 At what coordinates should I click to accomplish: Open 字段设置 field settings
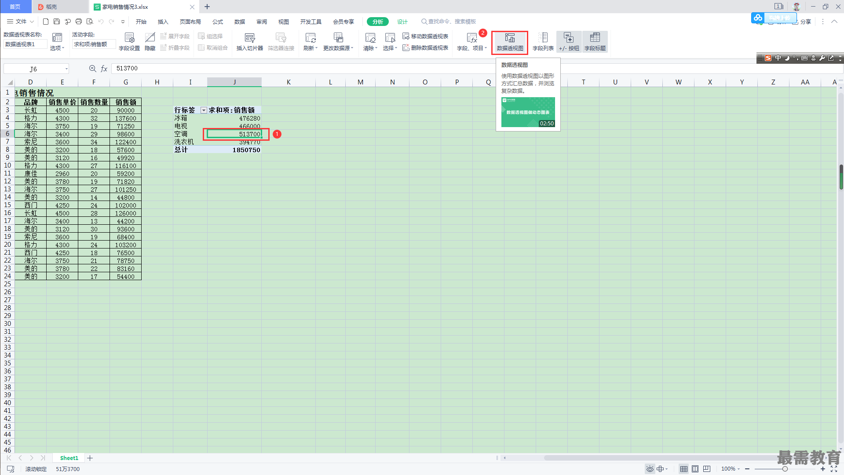point(129,42)
